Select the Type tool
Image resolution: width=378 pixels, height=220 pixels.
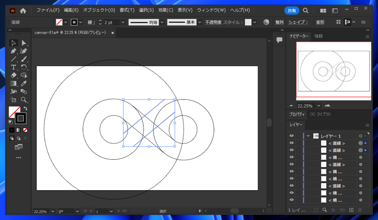point(13,67)
